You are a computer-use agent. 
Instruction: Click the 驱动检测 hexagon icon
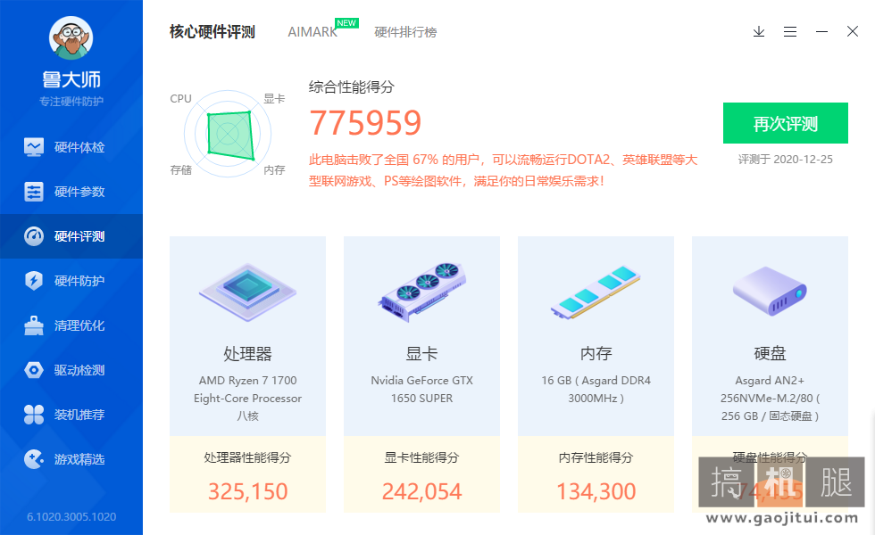coord(34,370)
